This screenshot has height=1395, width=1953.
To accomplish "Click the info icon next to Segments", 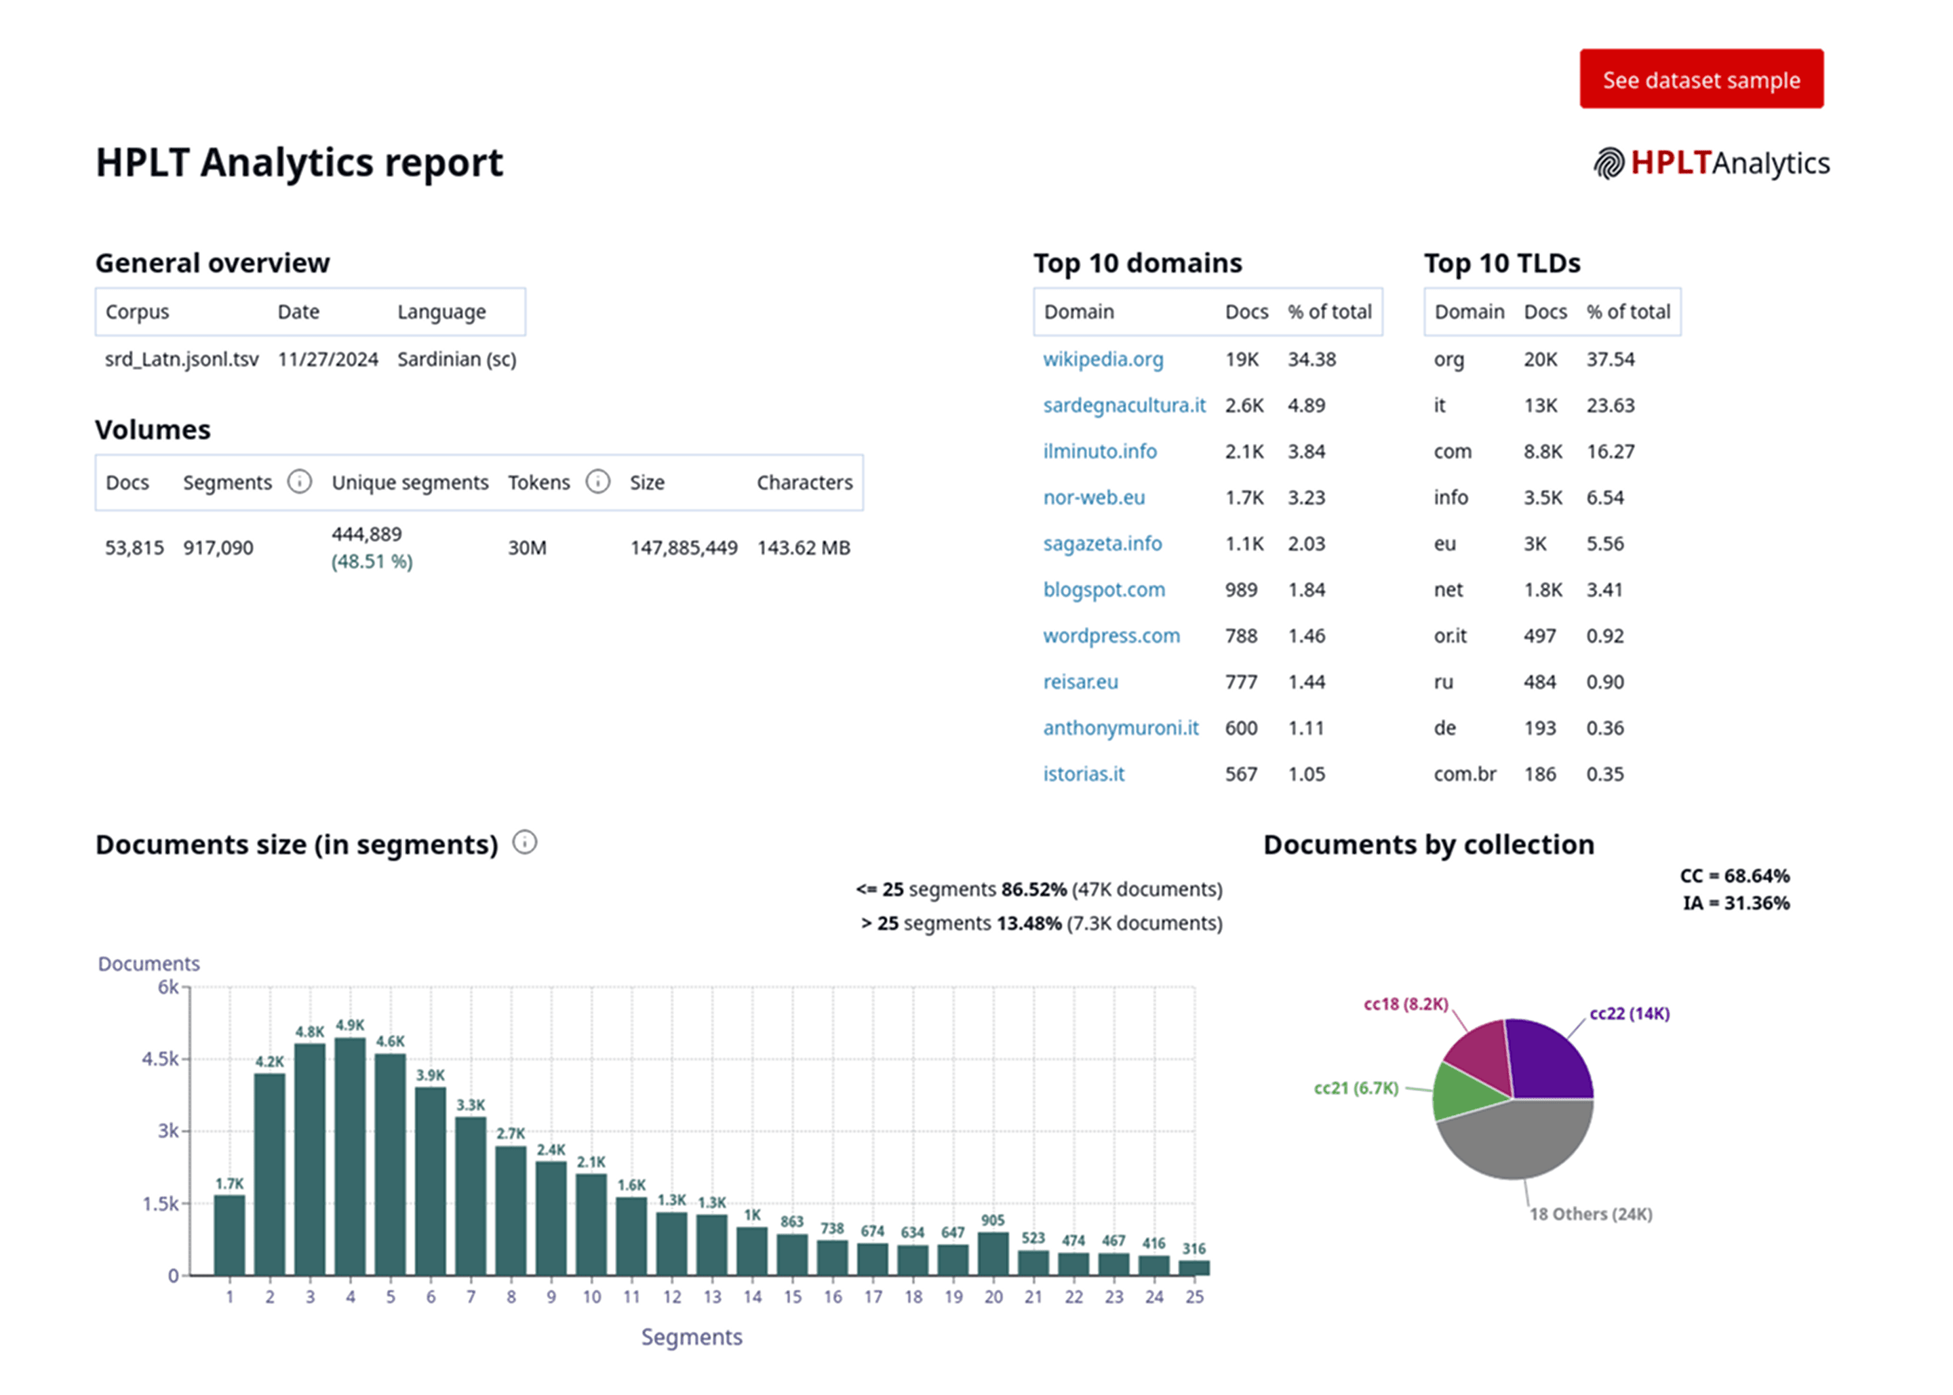I will click(x=300, y=482).
